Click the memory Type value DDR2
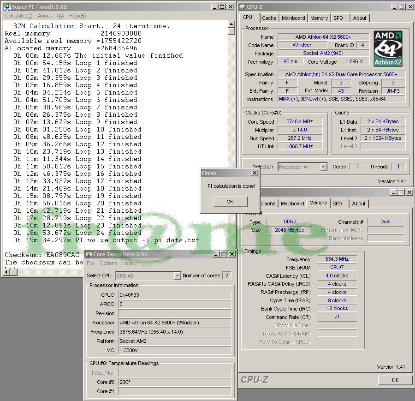 290,221
